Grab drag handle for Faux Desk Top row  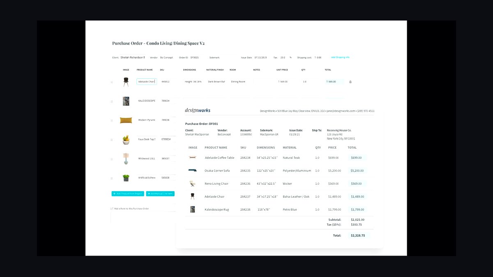coord(112,140)
